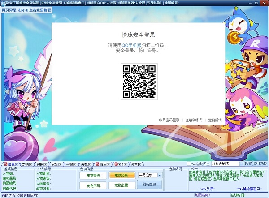Select the 一键区 tab

[71, 164]
